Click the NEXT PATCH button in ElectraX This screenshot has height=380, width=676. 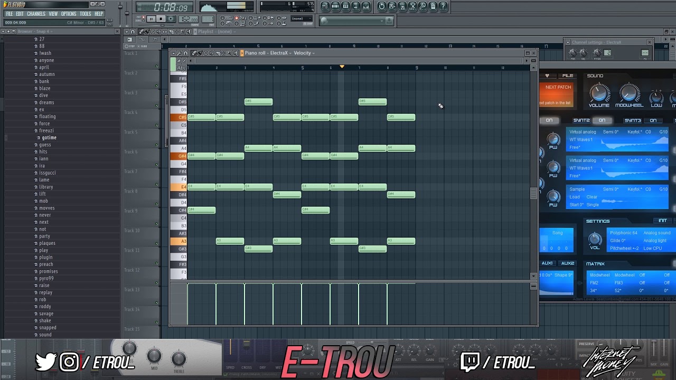(x=558, y=87)
